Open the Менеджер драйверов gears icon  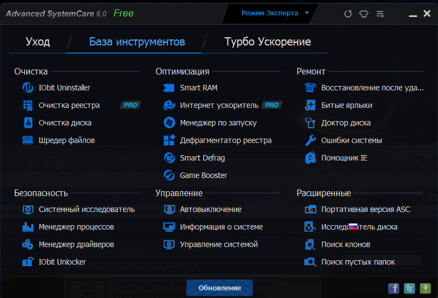[28, 244]
